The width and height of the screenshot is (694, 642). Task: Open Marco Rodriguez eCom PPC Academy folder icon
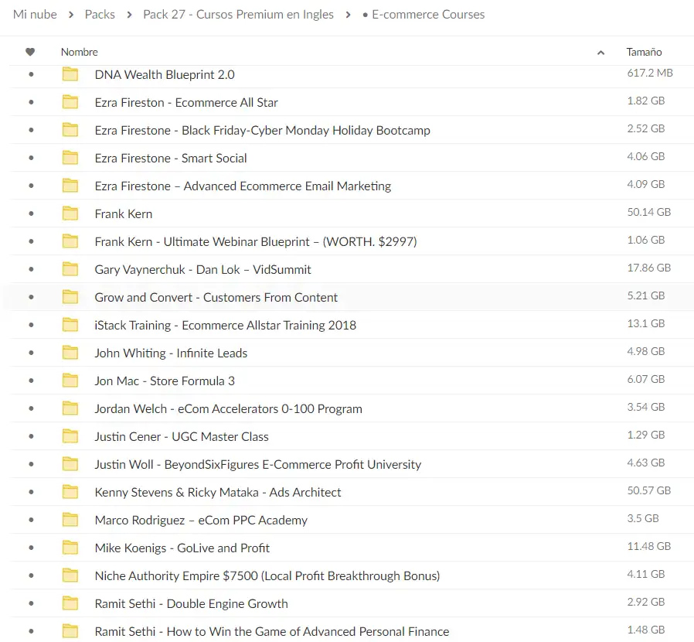(x=70, y=520)
